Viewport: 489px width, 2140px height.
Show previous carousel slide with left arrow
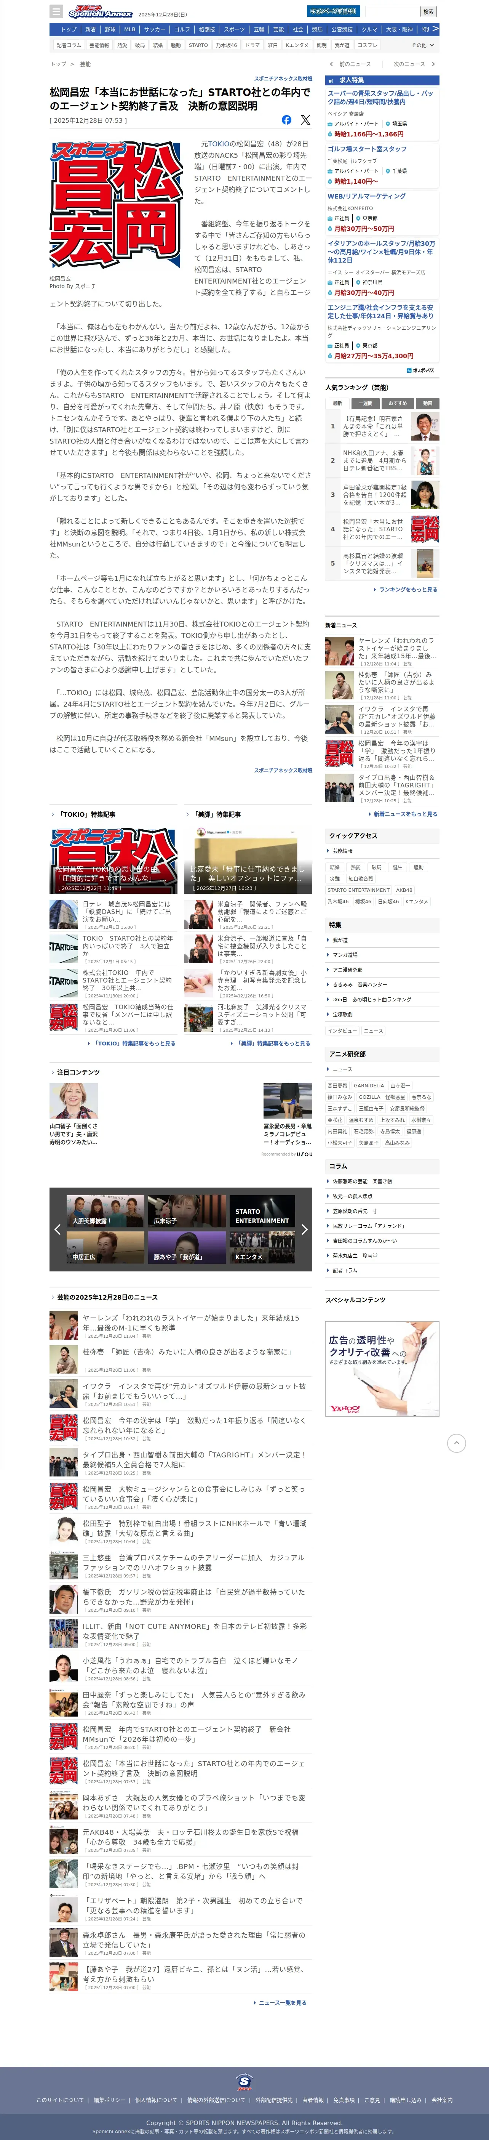(x=56, y=1229)
